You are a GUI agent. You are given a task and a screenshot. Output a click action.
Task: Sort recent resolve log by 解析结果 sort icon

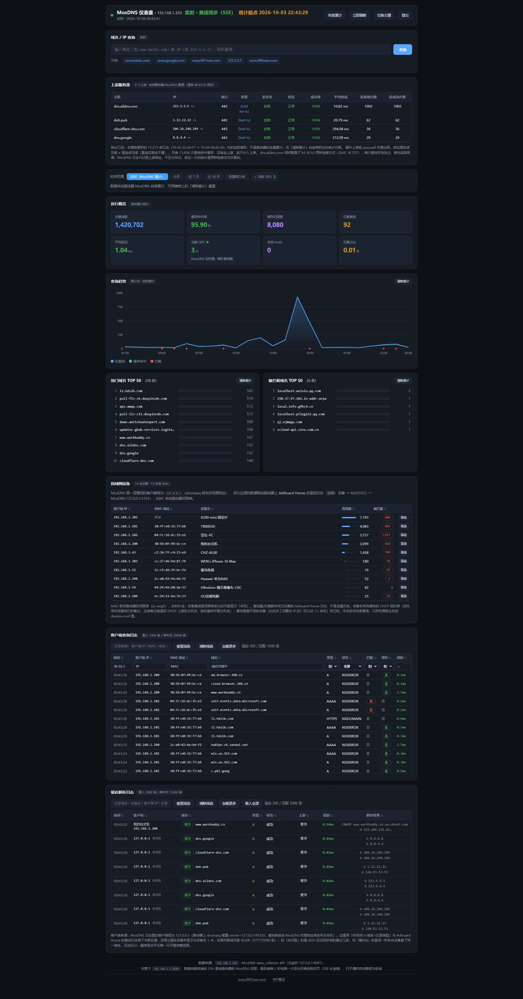click(382, 816)
